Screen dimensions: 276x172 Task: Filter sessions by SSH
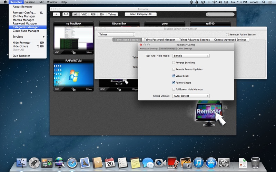pyautogui.click(x=102, y=14)
